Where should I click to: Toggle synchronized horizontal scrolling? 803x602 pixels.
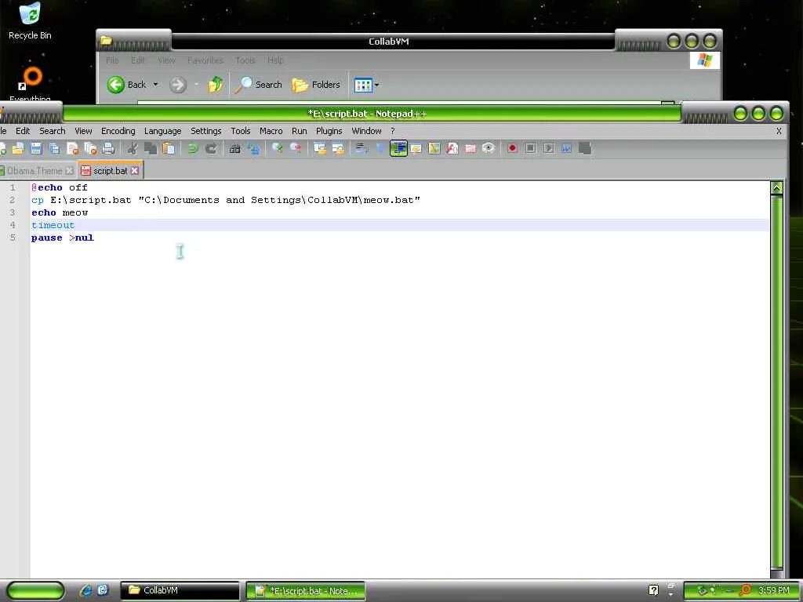[338, 148]
